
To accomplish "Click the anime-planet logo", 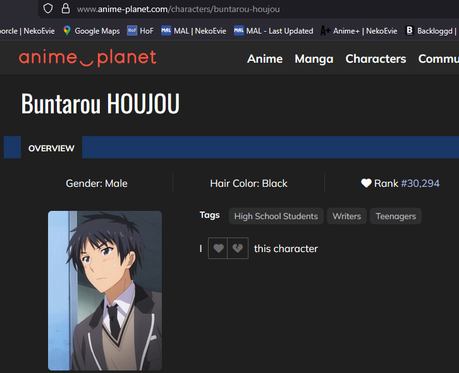I will coord(87,58).
